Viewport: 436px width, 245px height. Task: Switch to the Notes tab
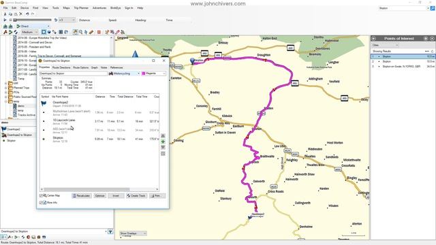[104, 67]
